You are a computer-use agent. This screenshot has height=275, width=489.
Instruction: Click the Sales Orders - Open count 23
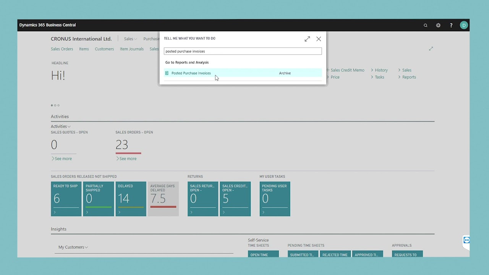(x=122, y=145)
